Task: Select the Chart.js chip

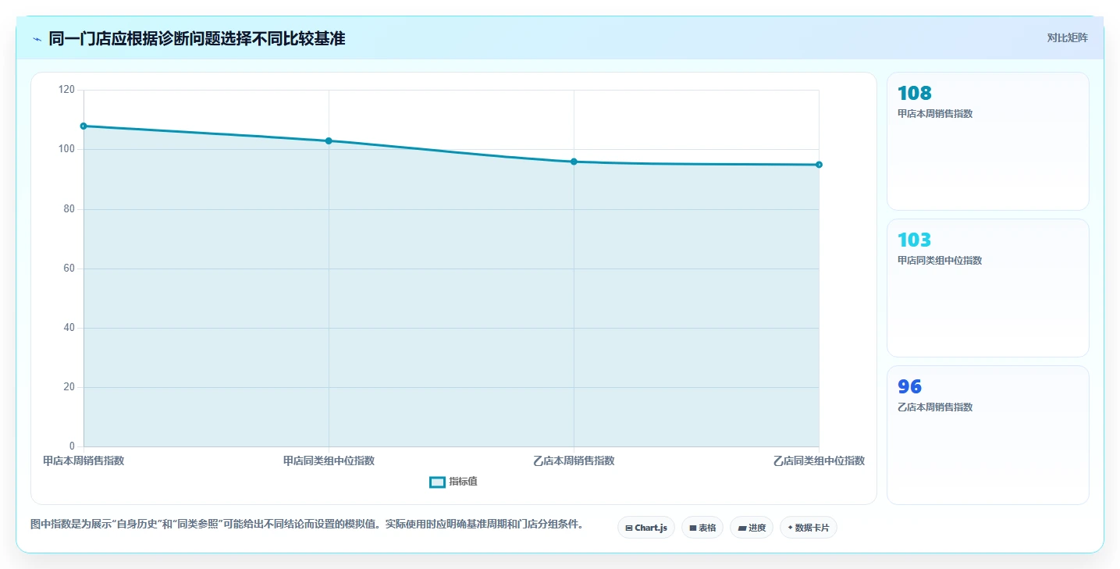Action: pos(646,528)
